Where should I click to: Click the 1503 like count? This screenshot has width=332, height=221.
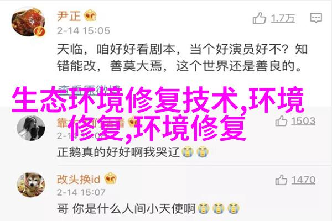303,121
